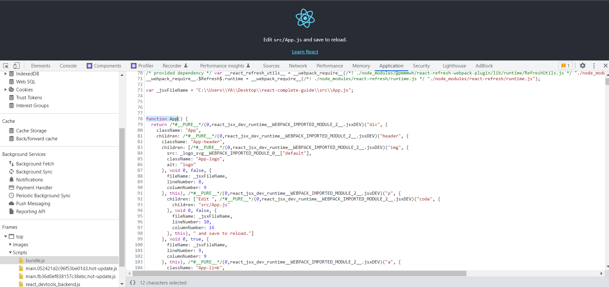Screen dimensions: 609x287
Task: Open the customize DevTools three-dot menu
Action: tap(594, 66)
